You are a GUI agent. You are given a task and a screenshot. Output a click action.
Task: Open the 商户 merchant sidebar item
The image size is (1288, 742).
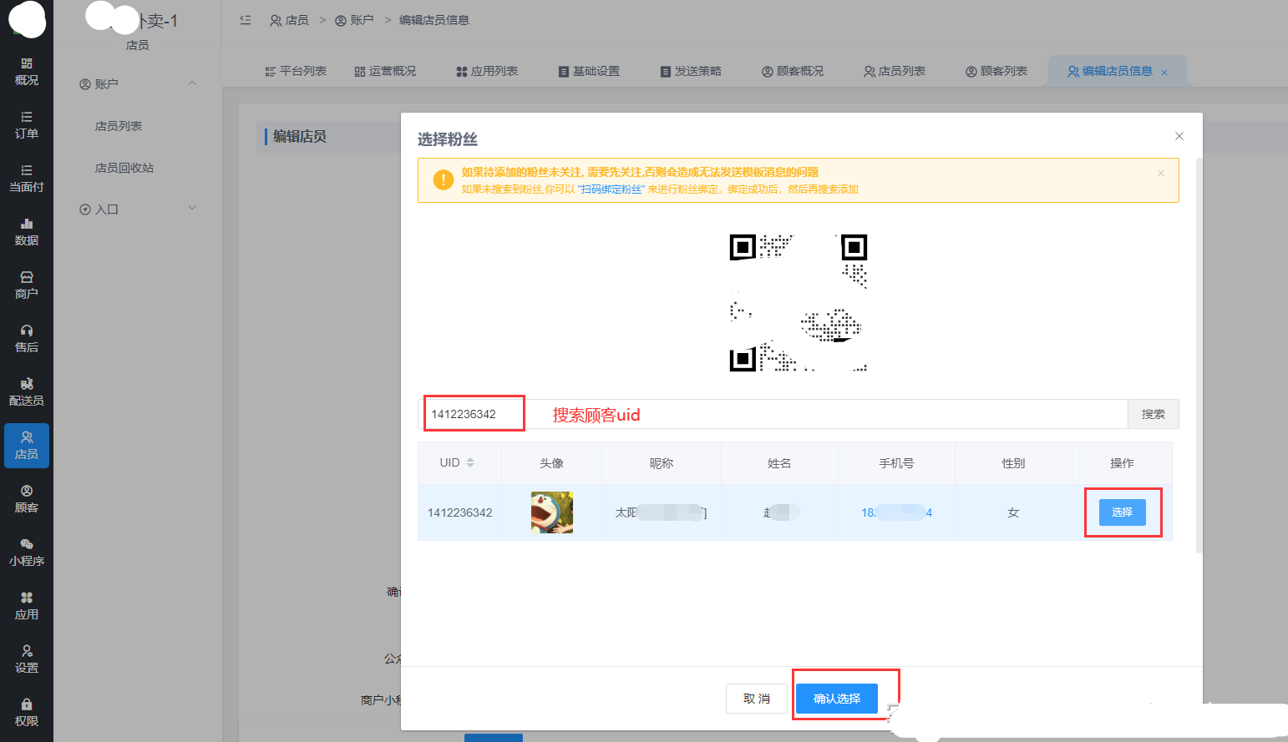pyautogui.click(x=27, y=285)
